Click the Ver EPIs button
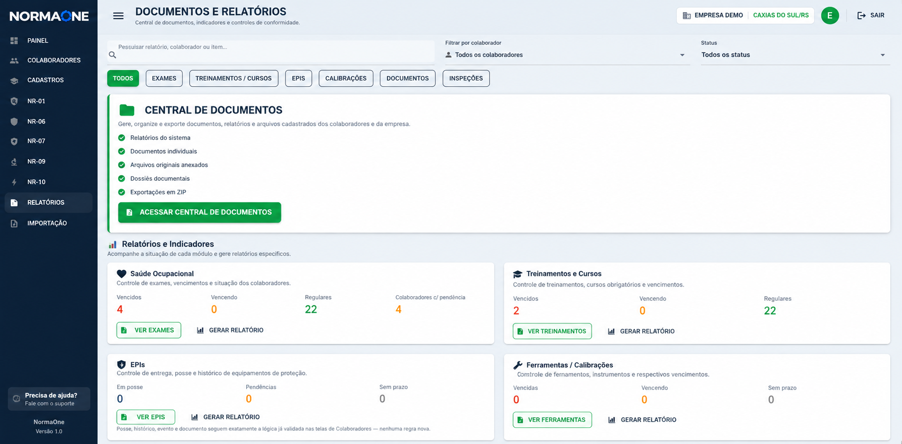The height and width of the screenshot is (444, 902). point(146,417)
